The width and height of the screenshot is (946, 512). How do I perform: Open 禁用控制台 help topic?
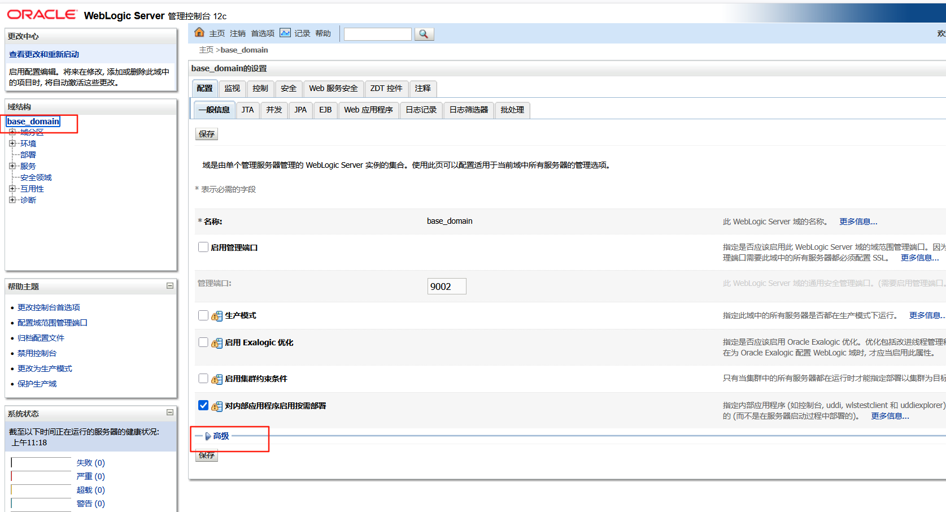(x=37, y=353)
